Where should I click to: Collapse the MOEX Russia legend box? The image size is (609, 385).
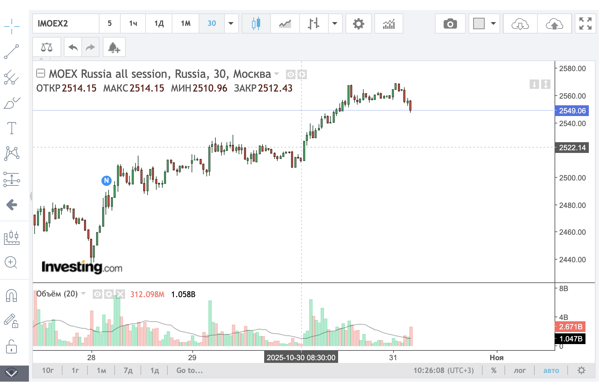[x=41, y=73]
